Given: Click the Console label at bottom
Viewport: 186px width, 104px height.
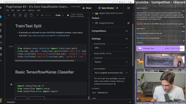Looking at the screenshot, I should pos(11,102).
